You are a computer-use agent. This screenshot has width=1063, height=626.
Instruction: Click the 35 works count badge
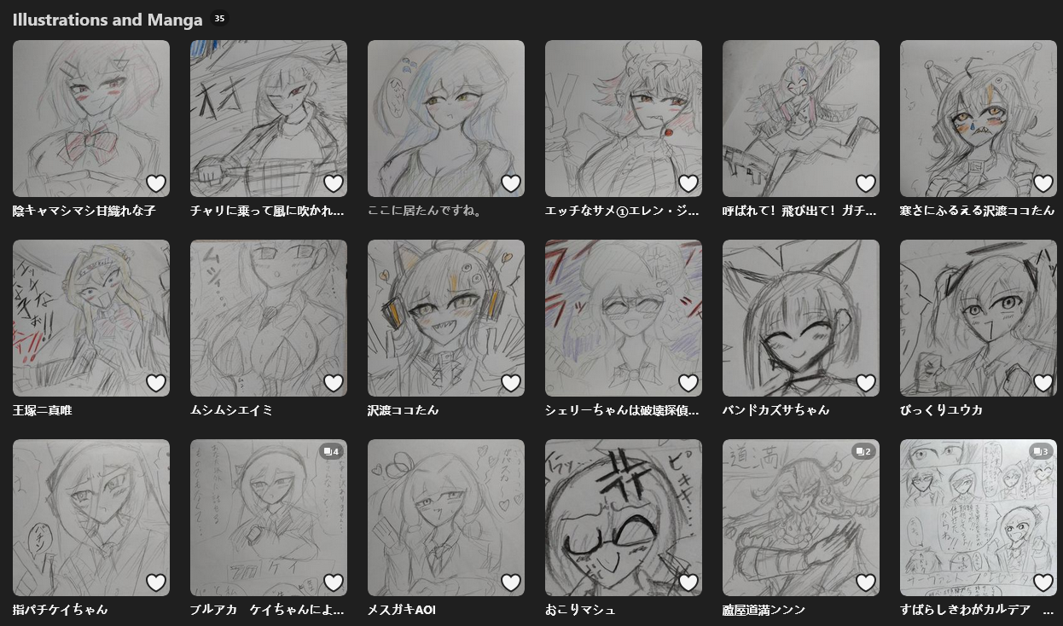(x=219, y=19)
